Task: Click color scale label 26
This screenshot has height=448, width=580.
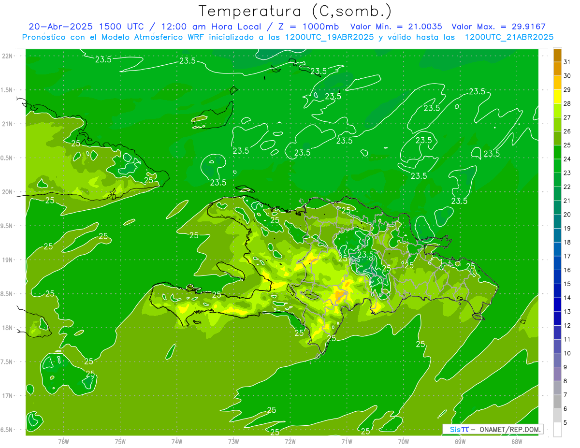Action: point(567,131)
